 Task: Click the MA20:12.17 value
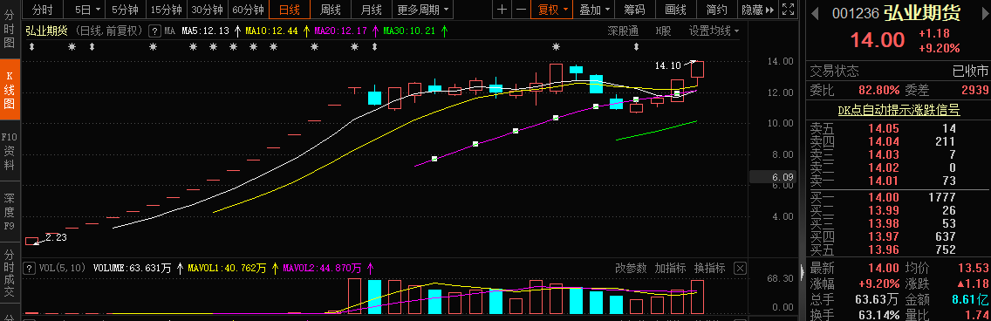click(340, 31)
